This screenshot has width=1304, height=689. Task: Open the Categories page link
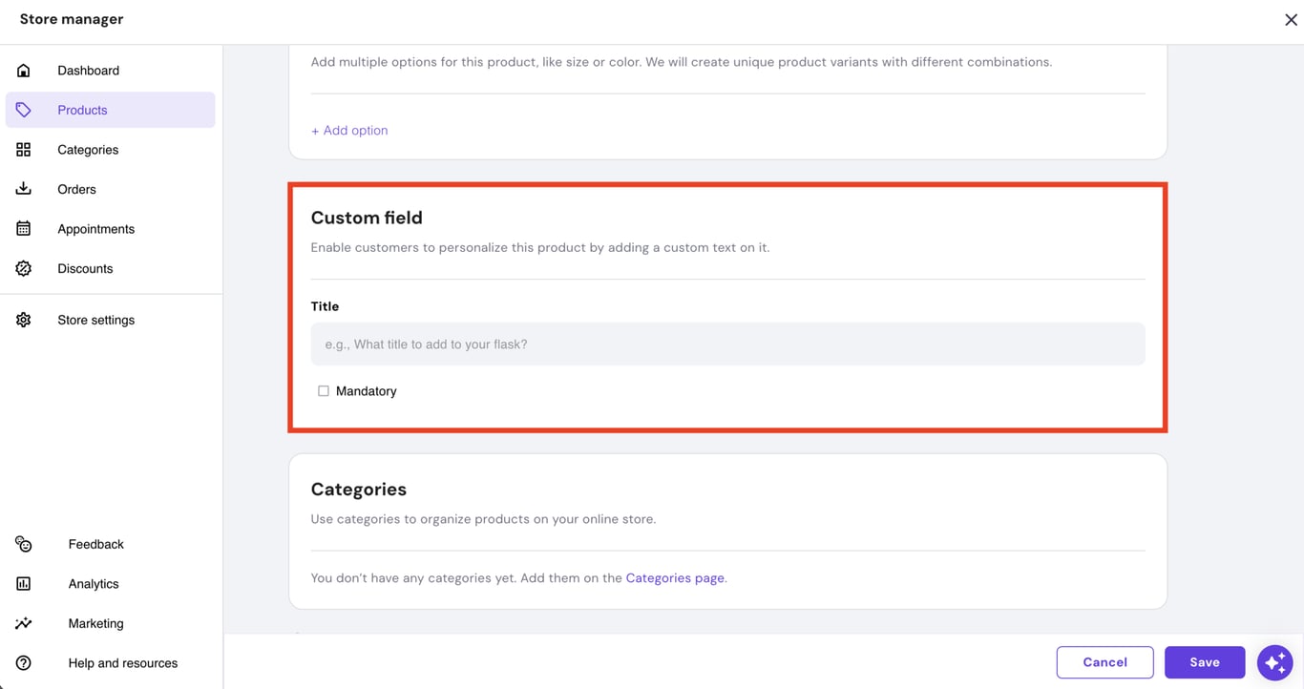click(674, 577)
